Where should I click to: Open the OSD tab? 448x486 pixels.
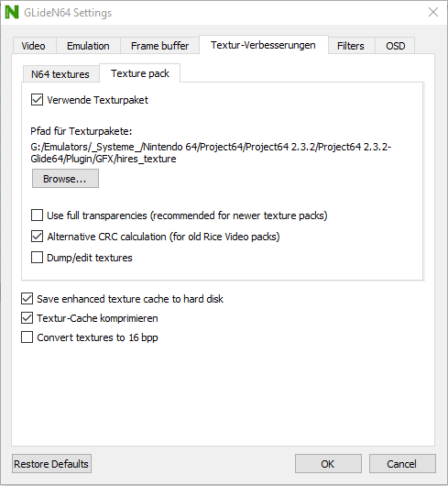tap(396, 46)
